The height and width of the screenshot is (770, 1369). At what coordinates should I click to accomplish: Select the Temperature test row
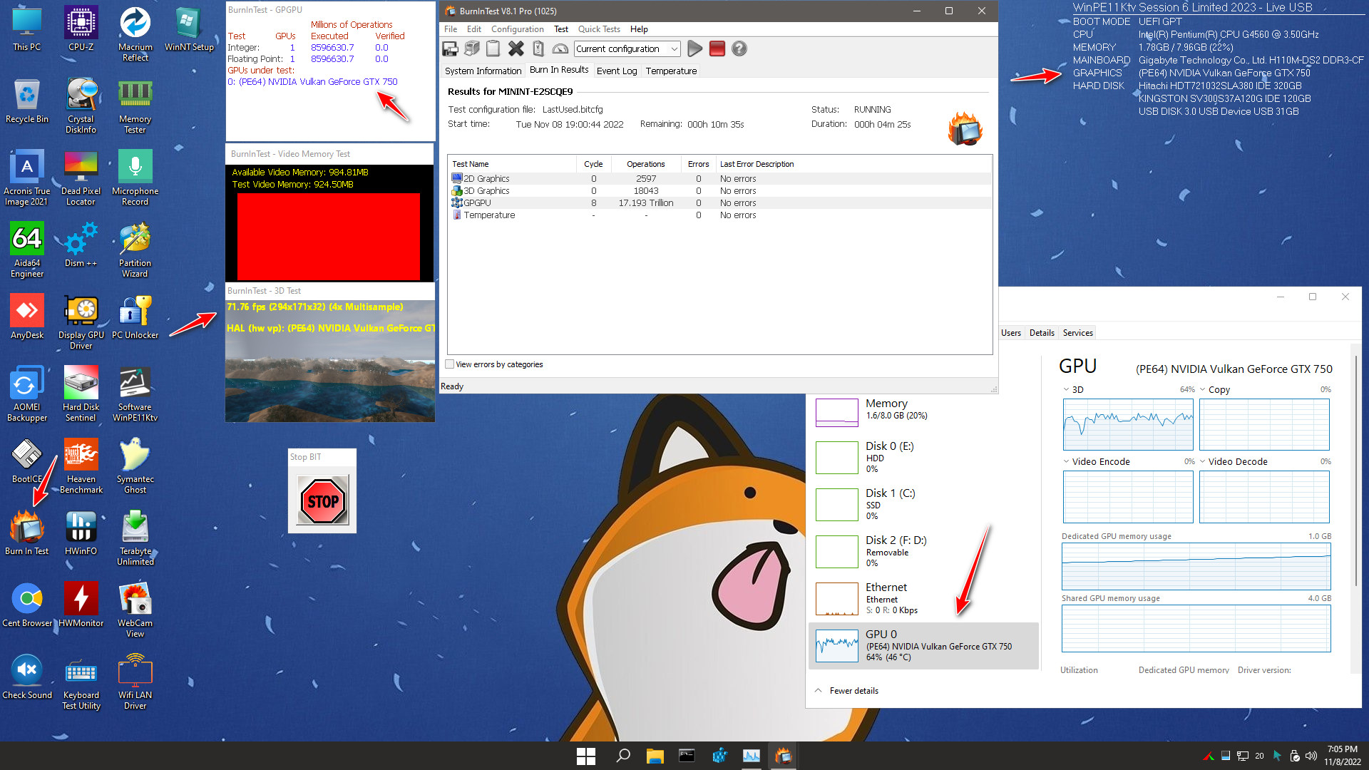point(719,215)
